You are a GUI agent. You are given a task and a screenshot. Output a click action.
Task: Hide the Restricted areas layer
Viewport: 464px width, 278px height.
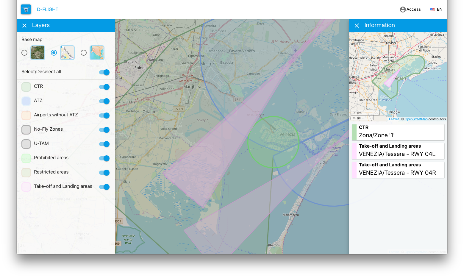(104, 173)
